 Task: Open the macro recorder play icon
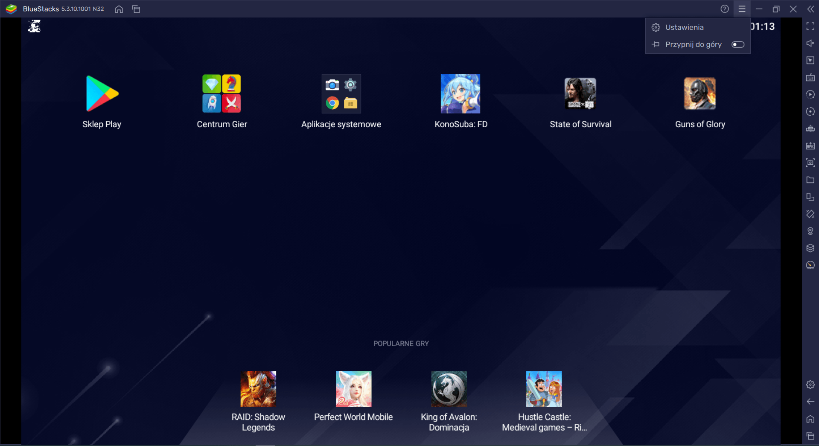click(810, 95)
